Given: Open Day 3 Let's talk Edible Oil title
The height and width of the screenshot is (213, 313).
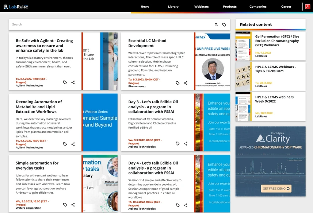Looking at the screenshot, I should pyautogui.click(x=153, y=107).
